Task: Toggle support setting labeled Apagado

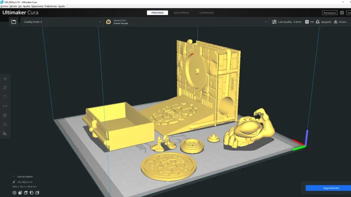Action: pos(323,22)
